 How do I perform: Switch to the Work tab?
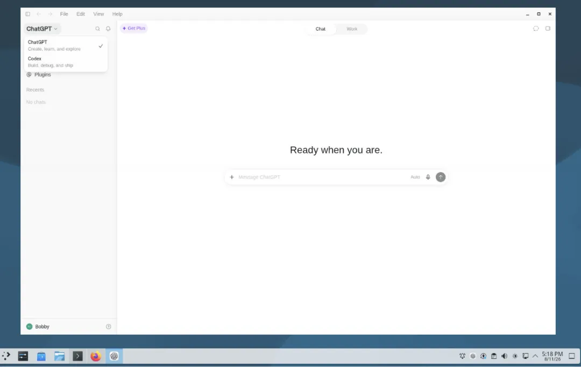pyautogui.click(x=352, y=29)
